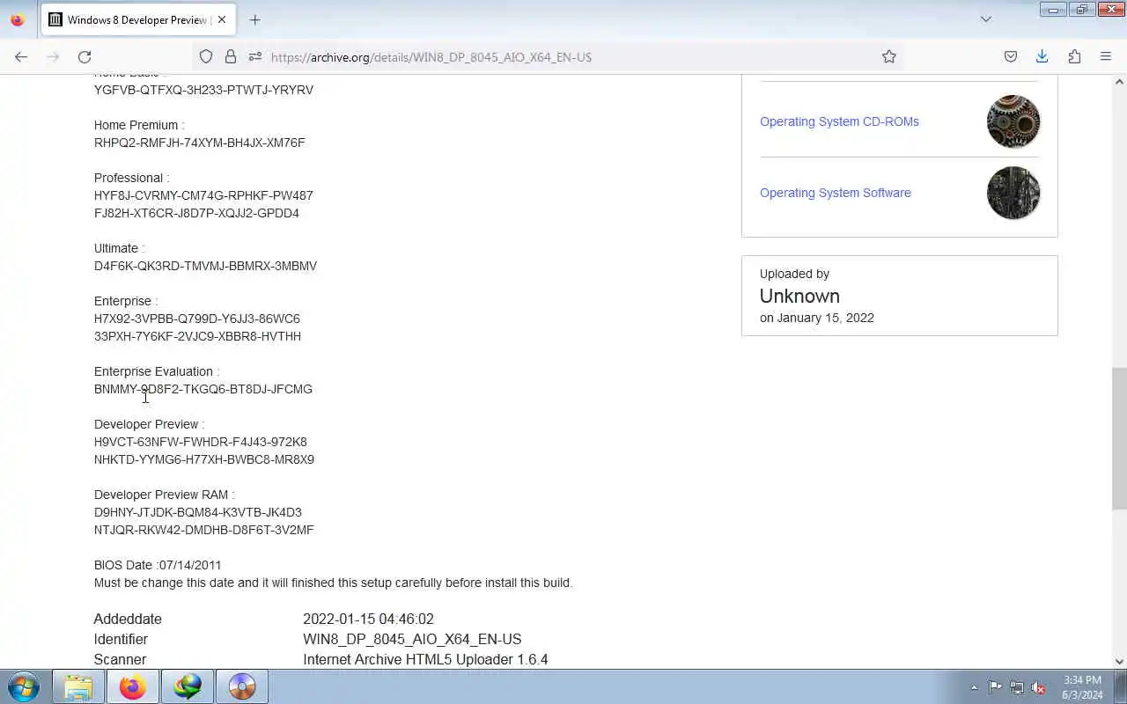Viewport: 1127px width, 704px height.
Task: Click the upload date January 15, 2022
Action: click(x=826, y=318)
